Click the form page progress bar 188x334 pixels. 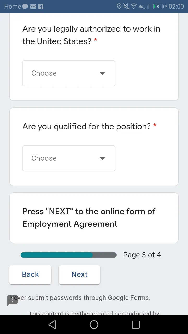pyautogui.click(x=69, y=255)
